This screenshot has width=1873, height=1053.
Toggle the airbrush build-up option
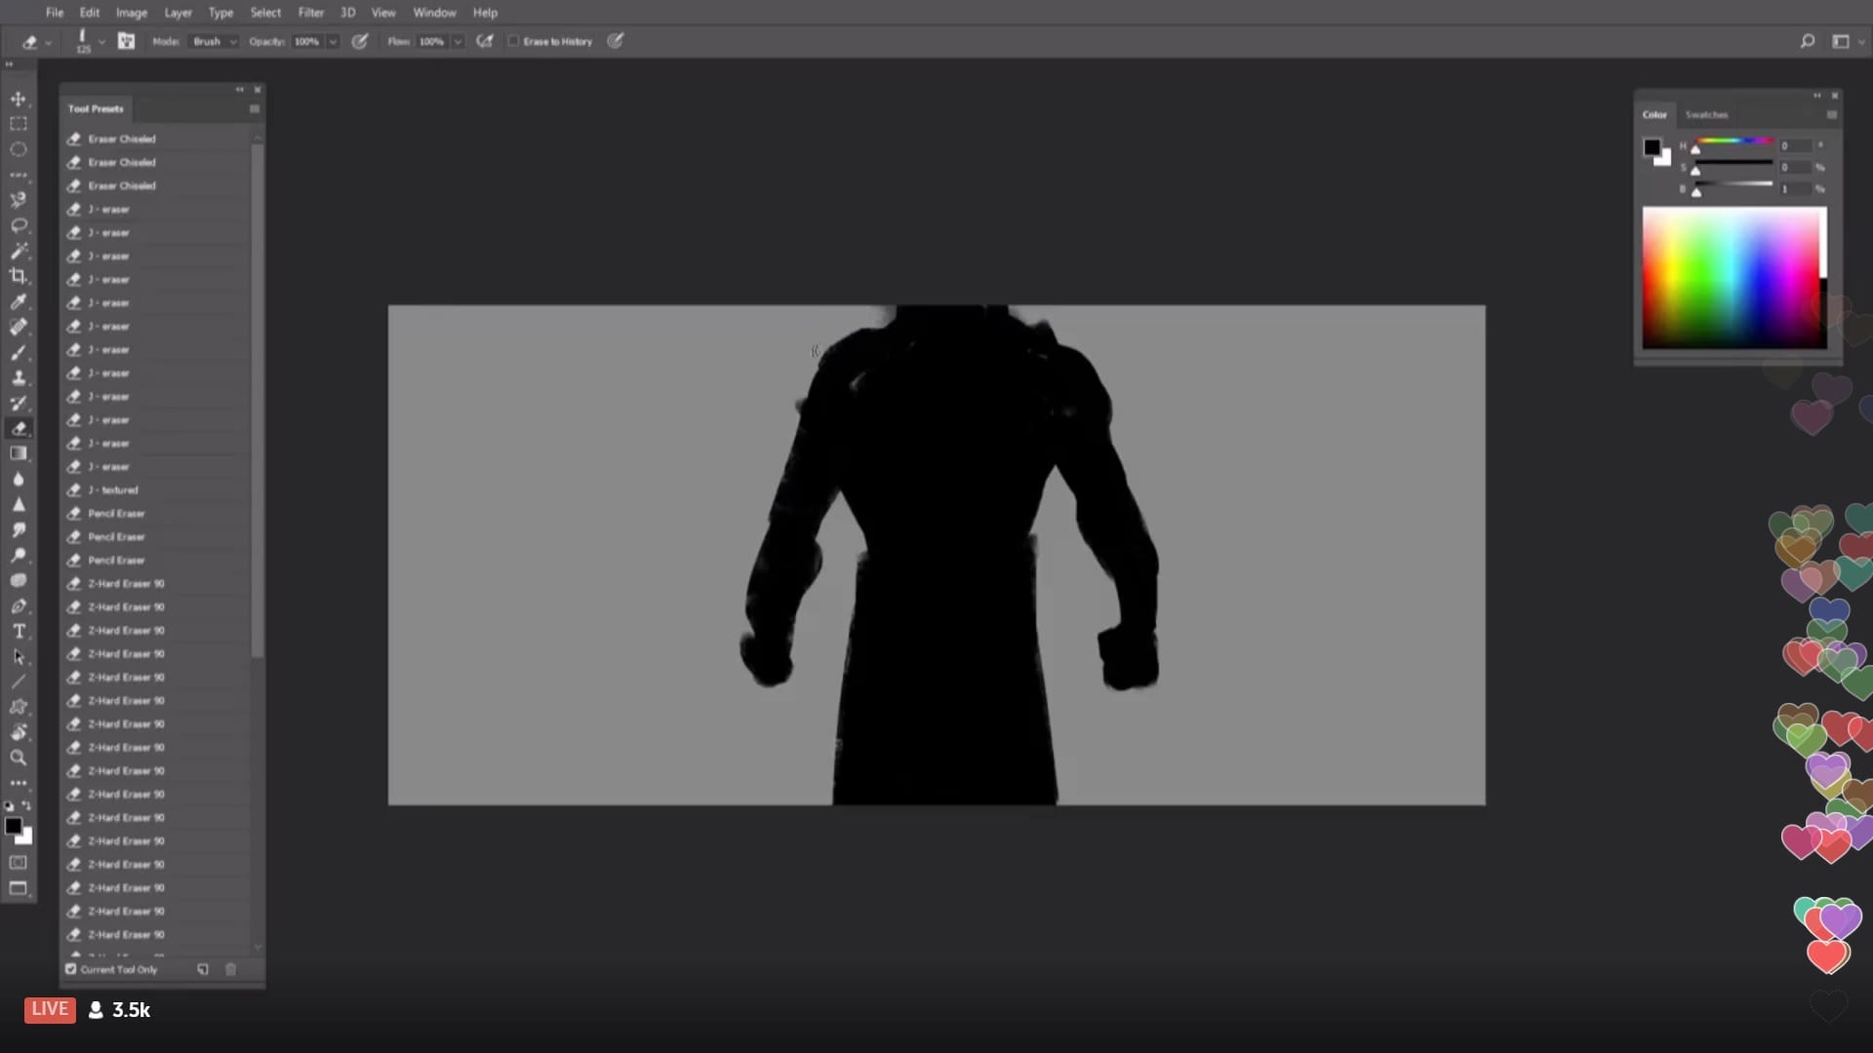click(x=485, y=41)
